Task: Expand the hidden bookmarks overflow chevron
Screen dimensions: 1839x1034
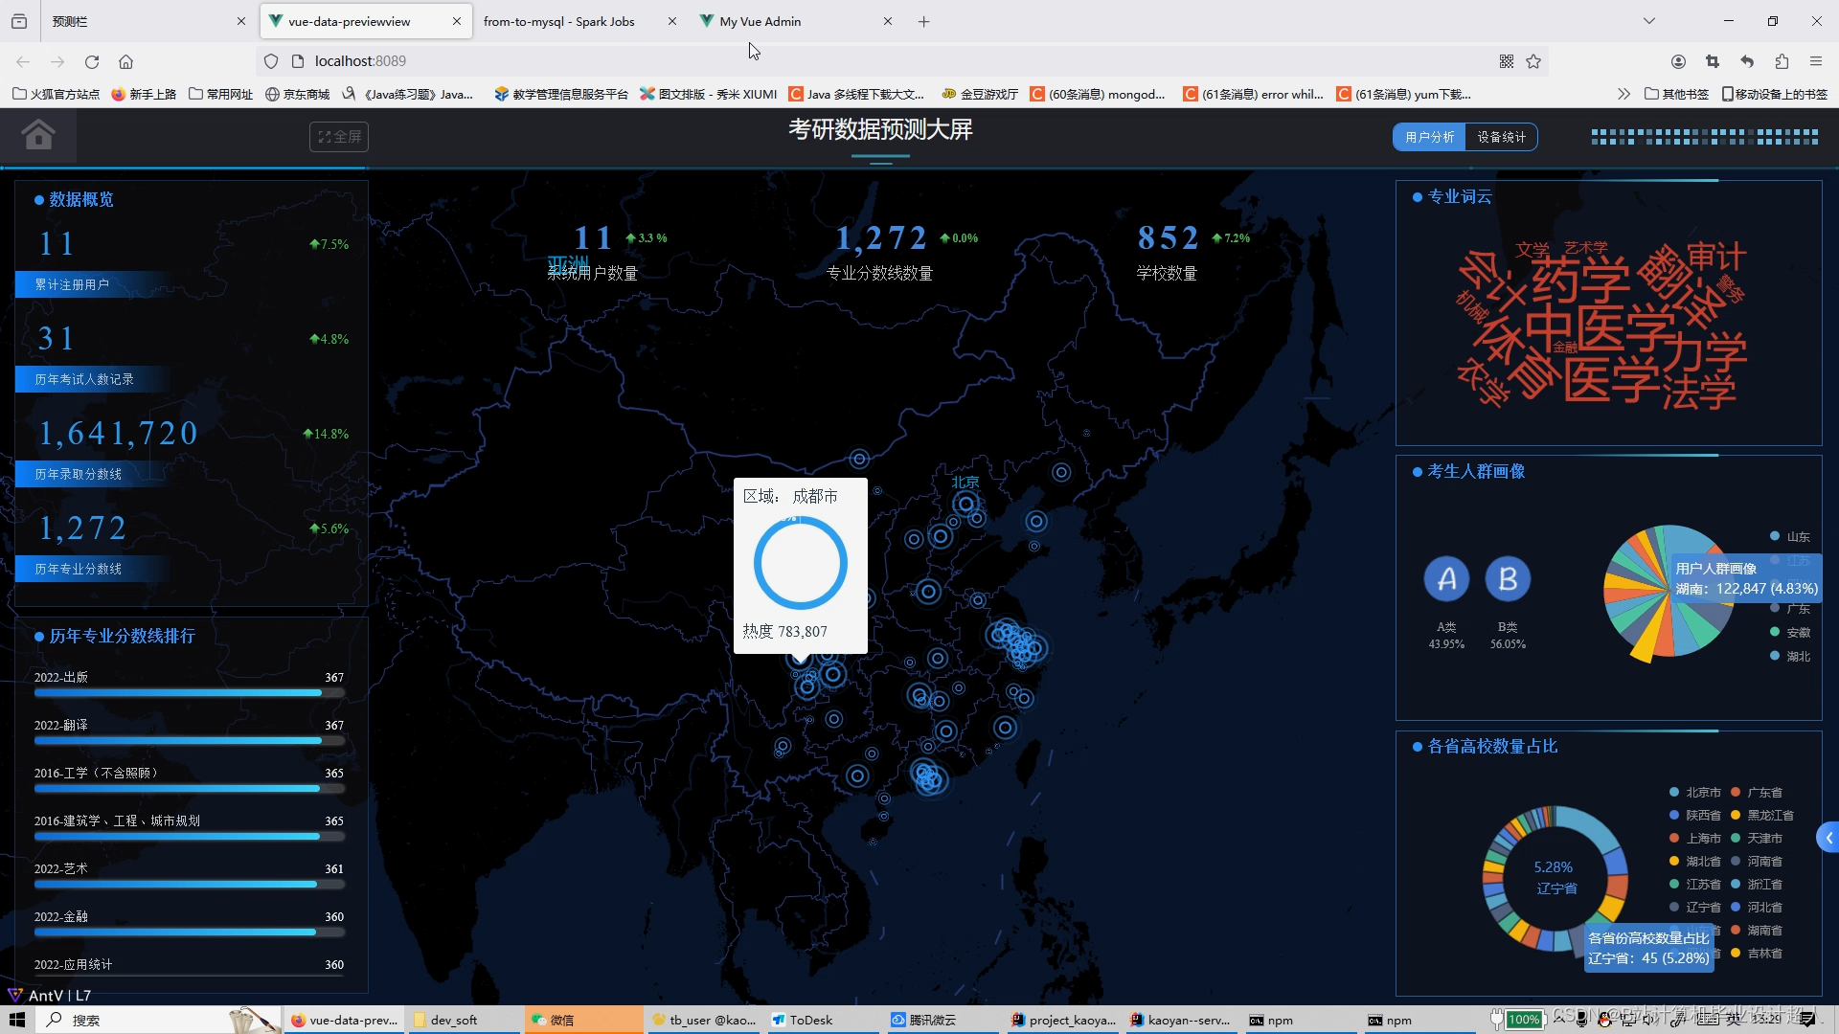Action: 1623,94
